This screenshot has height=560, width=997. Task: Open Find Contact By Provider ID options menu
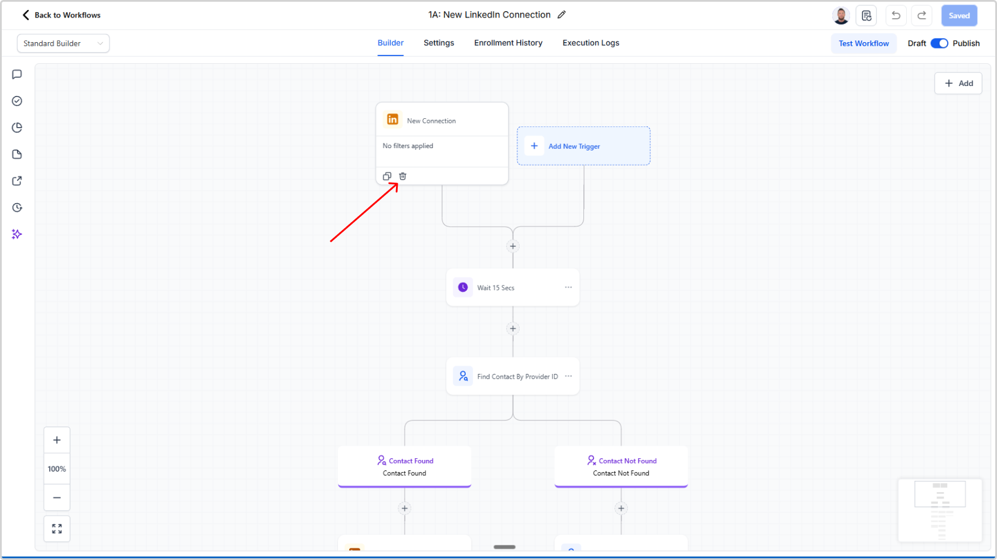coord(568,376)
